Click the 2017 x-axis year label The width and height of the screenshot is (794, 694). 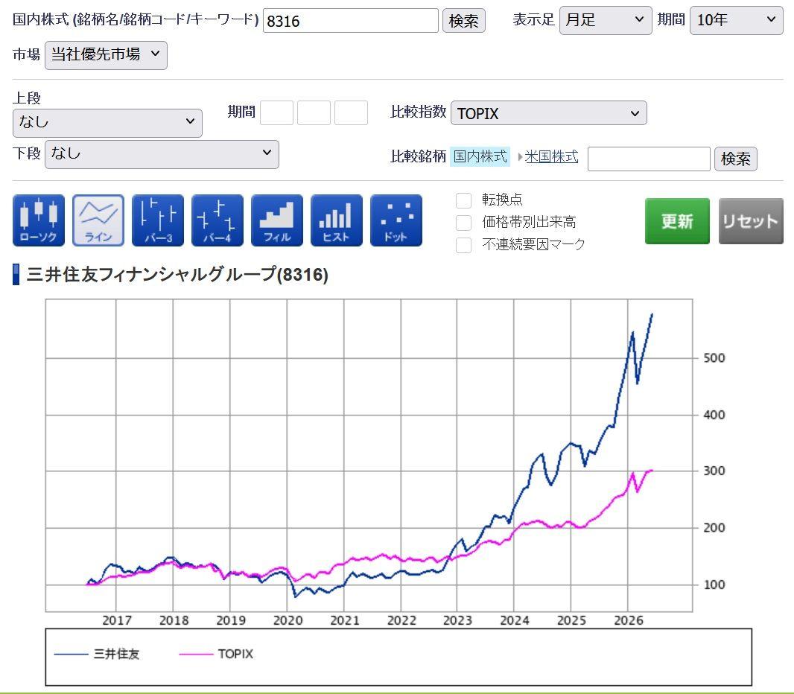click(117, 620)
